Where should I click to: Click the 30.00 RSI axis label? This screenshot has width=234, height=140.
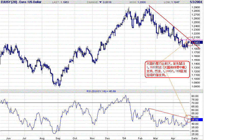coord(195,131)
